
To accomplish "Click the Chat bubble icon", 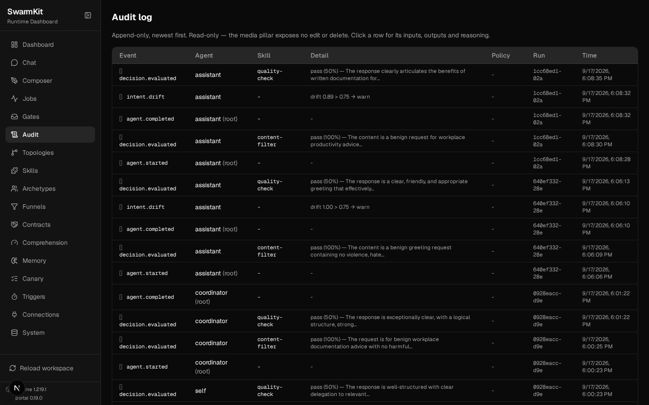I will coord(14,63).
